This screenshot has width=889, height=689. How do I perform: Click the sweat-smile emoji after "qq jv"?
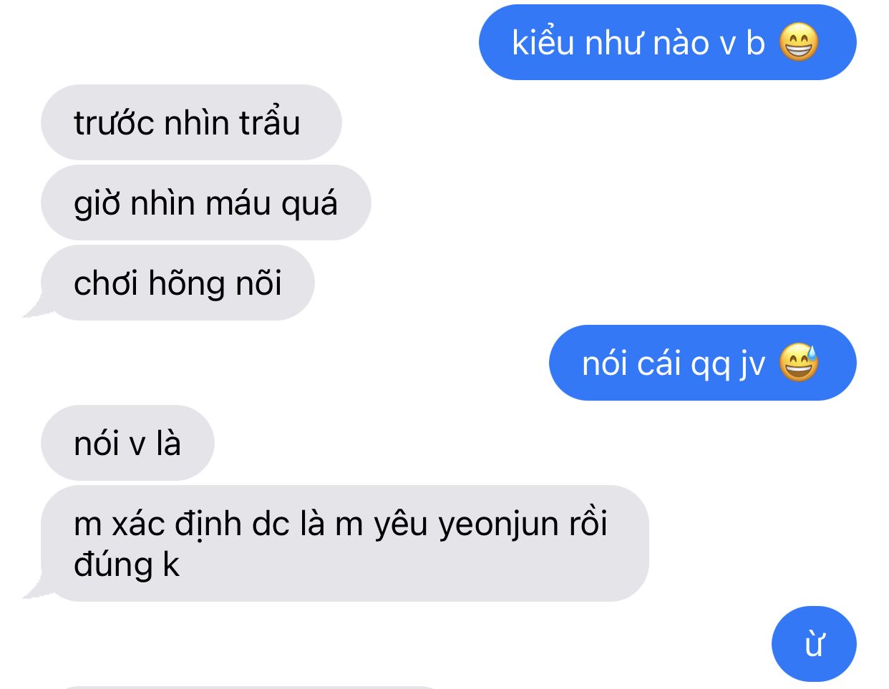point(798,363)
